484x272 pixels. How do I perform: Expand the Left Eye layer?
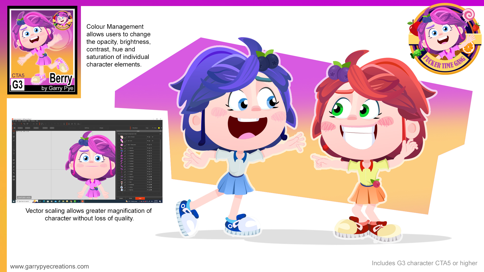click(x=128, y=187)
